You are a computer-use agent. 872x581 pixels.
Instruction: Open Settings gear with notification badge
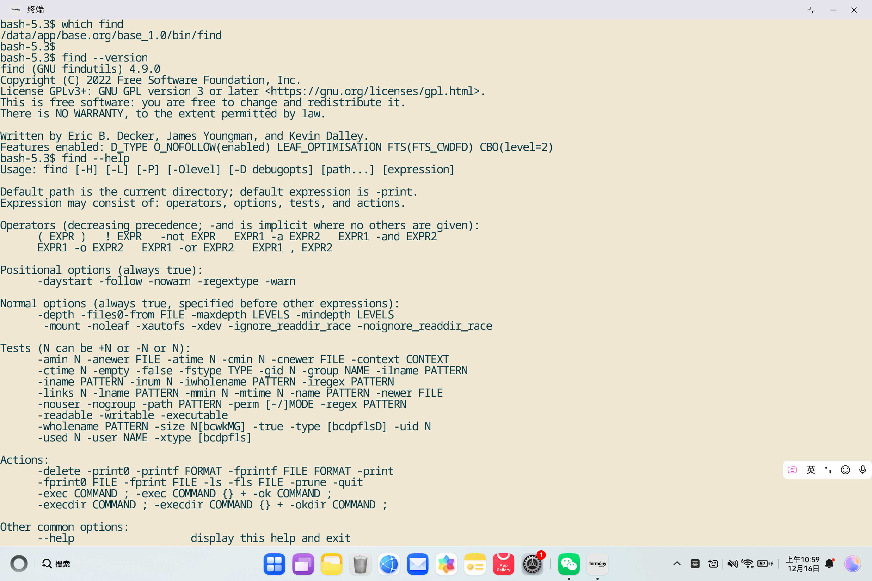point(532,564)
